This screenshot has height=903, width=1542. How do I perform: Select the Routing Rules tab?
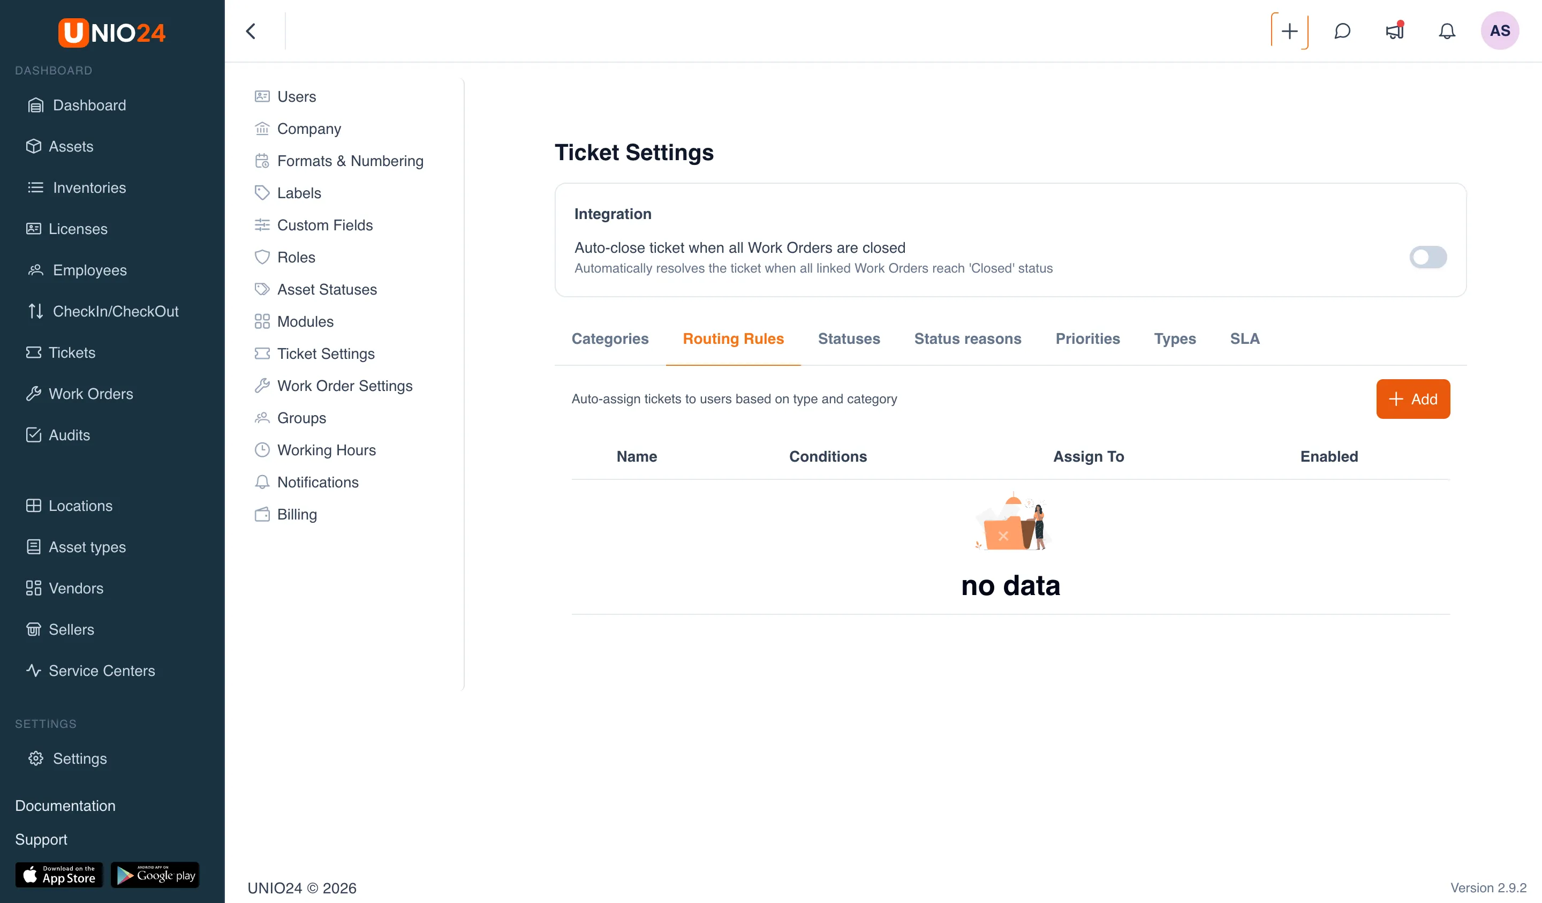click(x=733, y=338)
